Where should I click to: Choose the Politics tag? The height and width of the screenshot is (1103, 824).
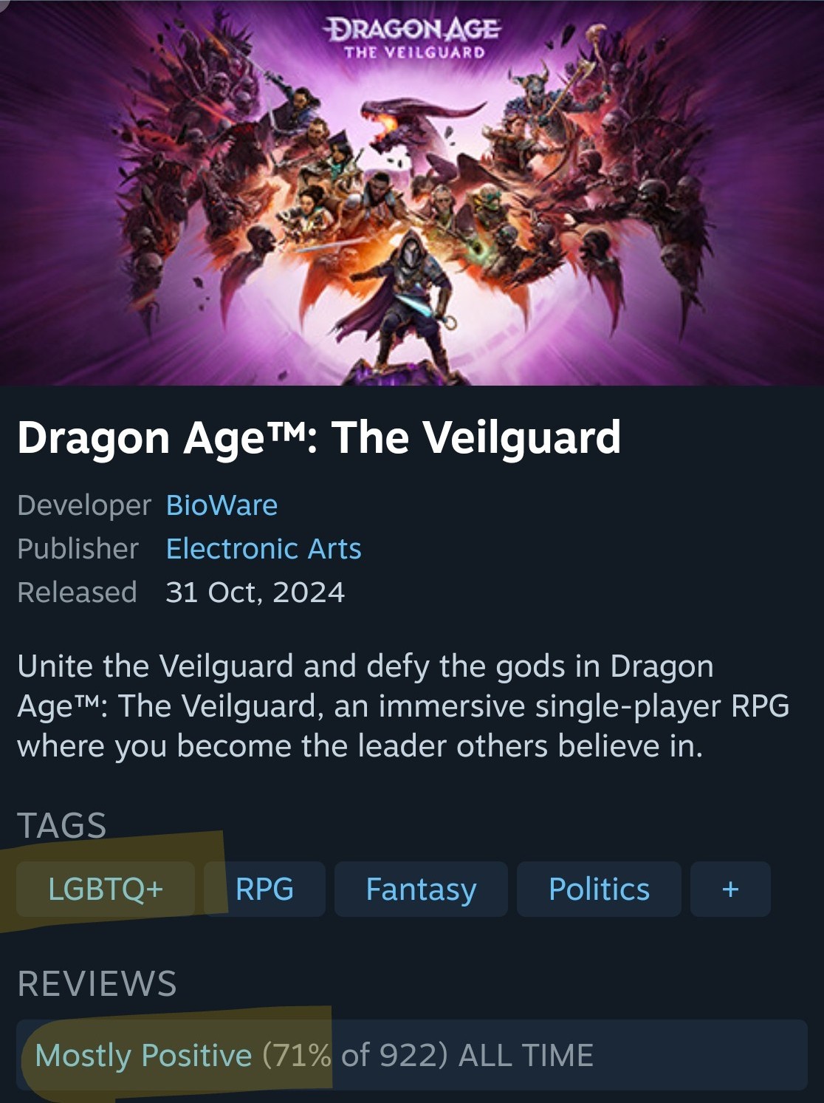coord(599,889)
